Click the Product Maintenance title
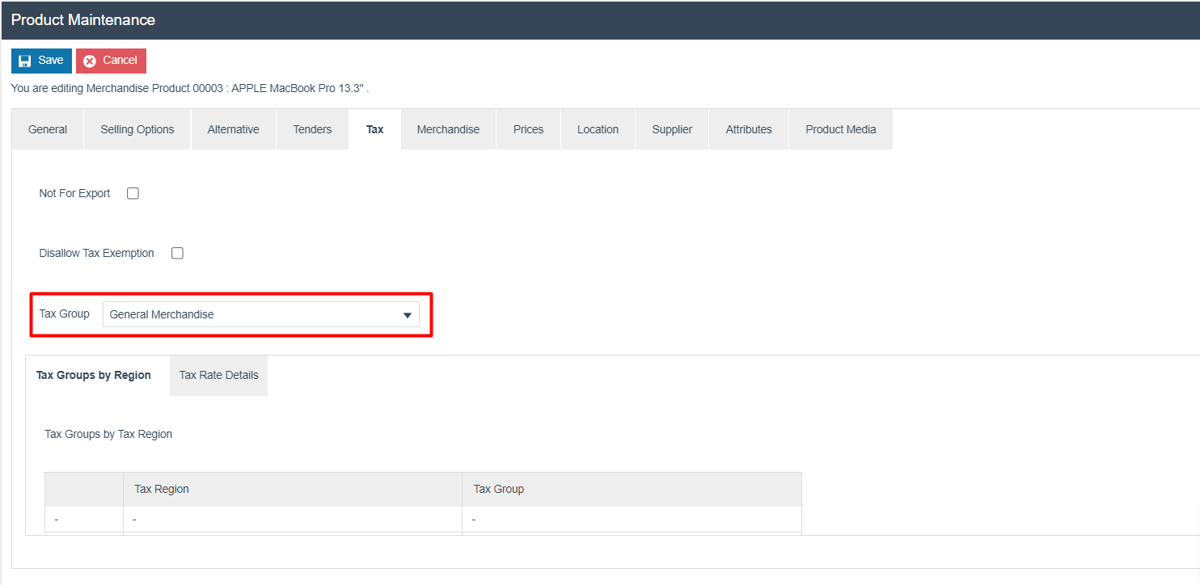Viewport: 1200px width, 585px height. [x=83, y=19]
